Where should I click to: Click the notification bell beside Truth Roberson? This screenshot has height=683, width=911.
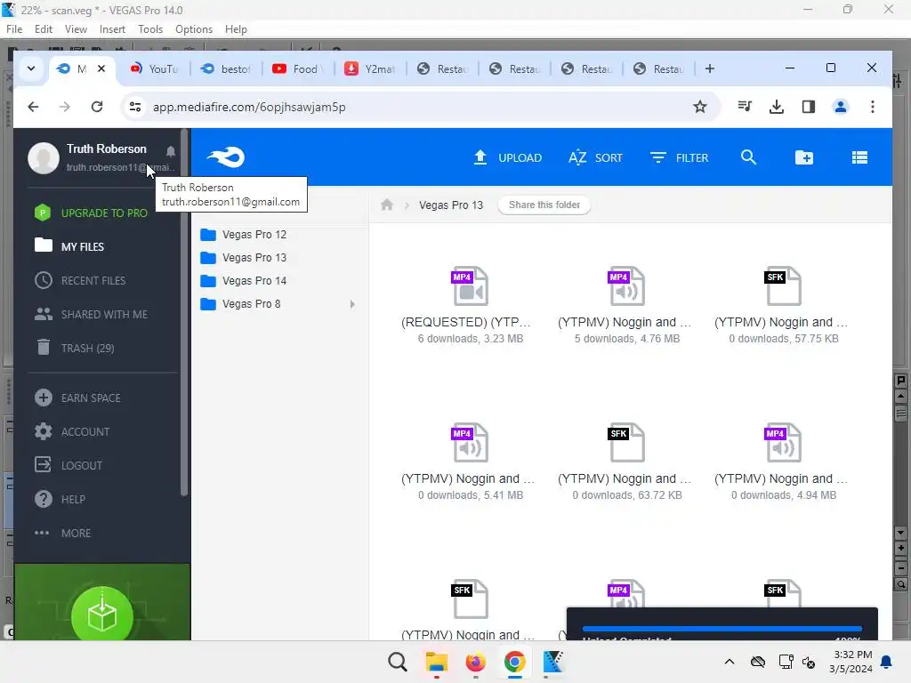click(x=170, y=151)
